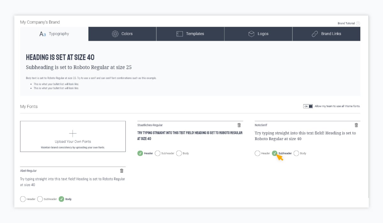Click the Logos cube icon
Screen dimensions: 383x223
pyautogui.click(x=252, y=34)
